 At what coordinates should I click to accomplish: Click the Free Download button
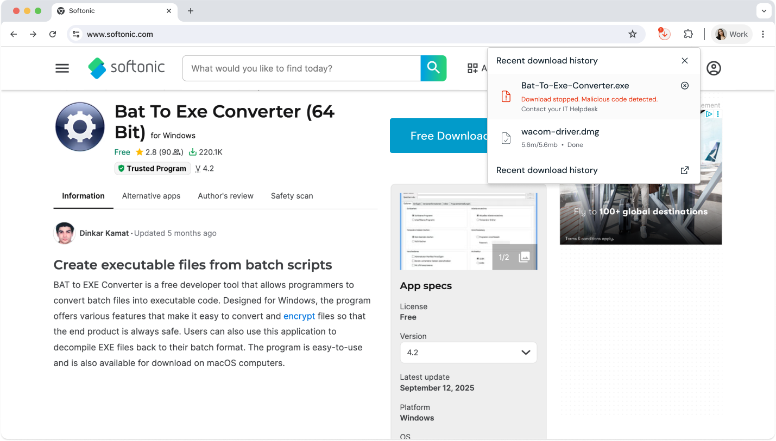pyautogui.click(x=439, y=136)
